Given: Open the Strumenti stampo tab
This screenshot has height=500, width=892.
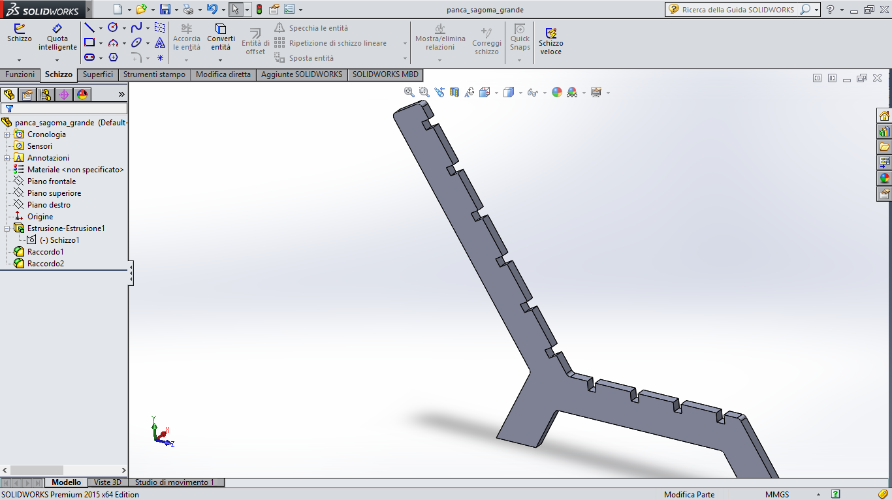Looking at the screenshot, I should pyautogui.click(x=154, y=74).
